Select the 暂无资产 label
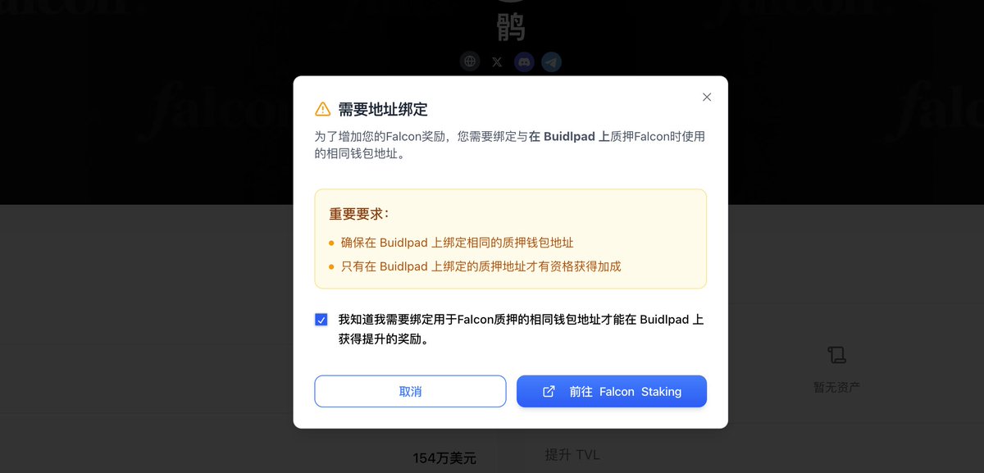The image size is (984, 473). [x=836, y=387]
